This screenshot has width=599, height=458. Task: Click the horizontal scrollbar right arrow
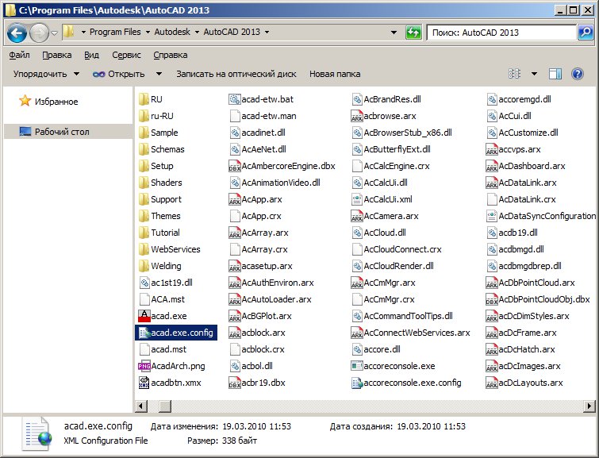point(589,406)
